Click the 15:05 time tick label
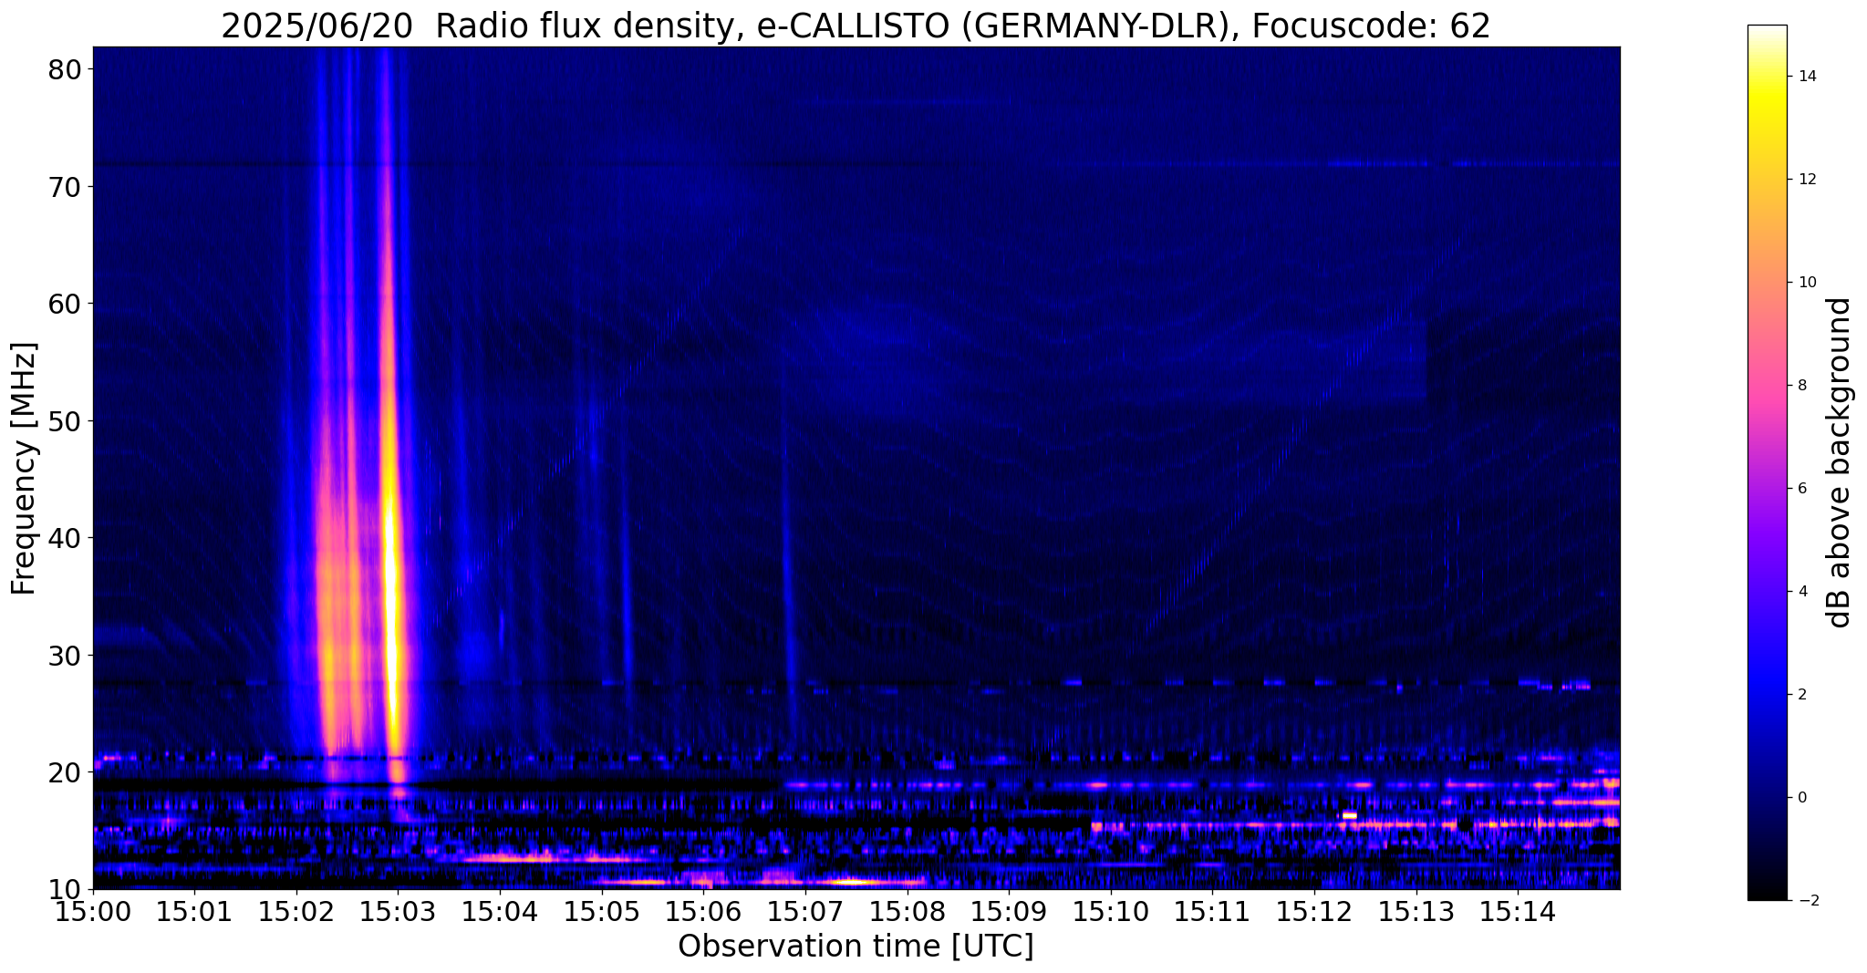Viewport: 1867px width, 973px height. [602, 912]
